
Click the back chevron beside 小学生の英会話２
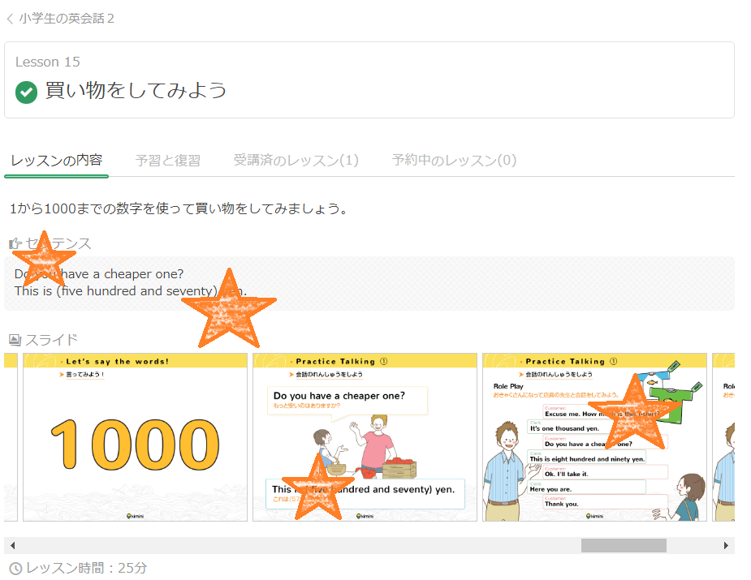click(x=10, y=18)
